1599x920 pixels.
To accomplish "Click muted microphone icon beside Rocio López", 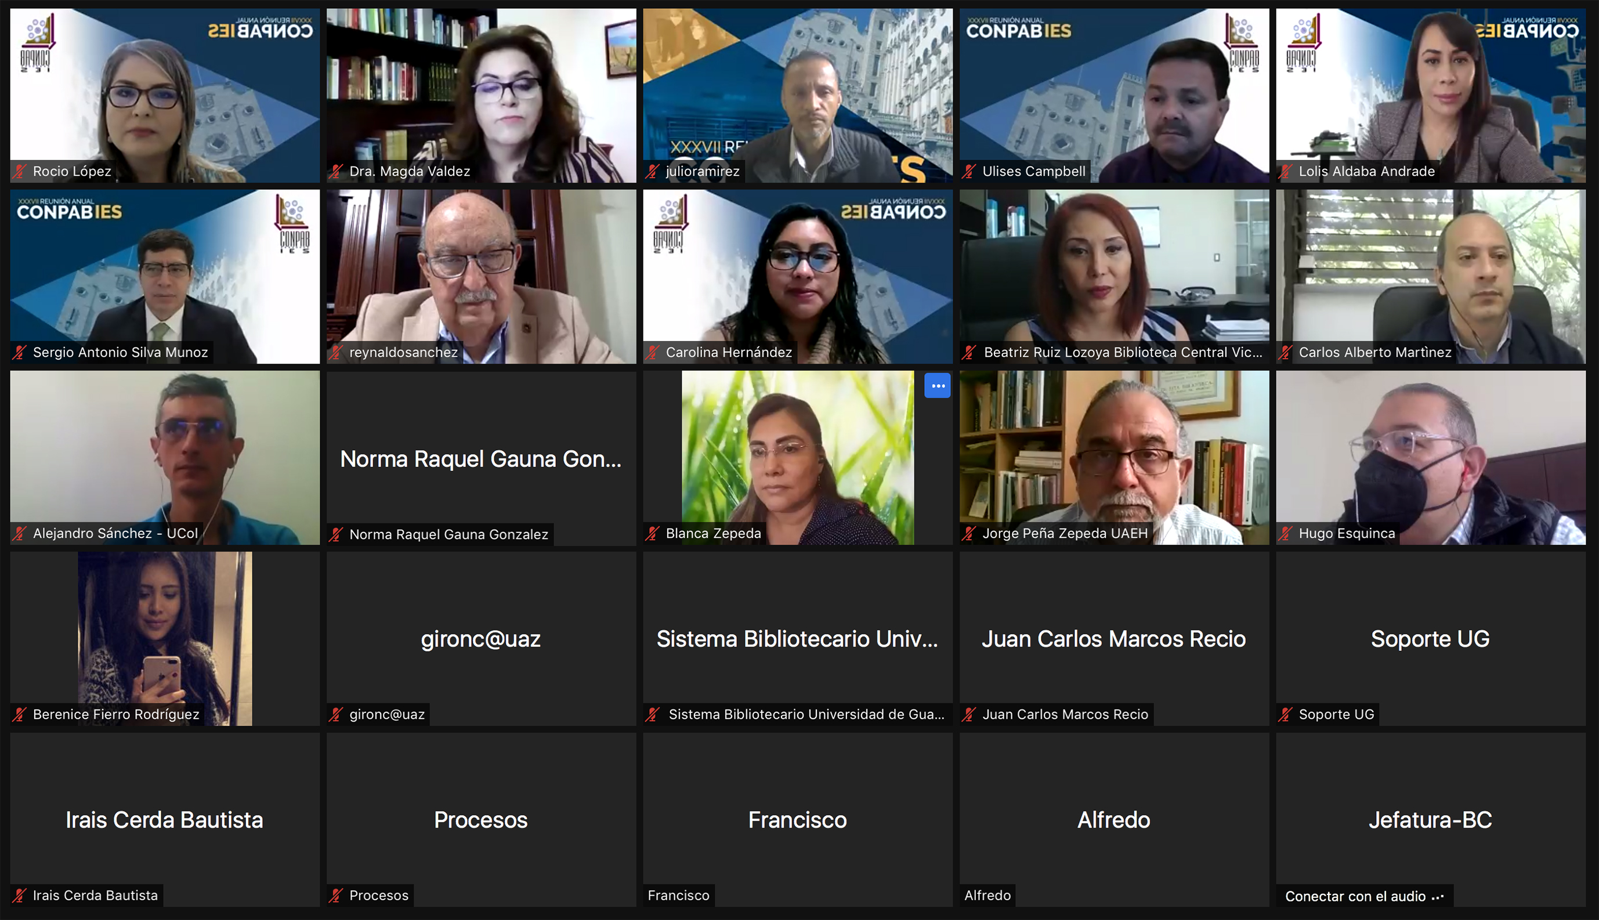I will click(20, 171).
